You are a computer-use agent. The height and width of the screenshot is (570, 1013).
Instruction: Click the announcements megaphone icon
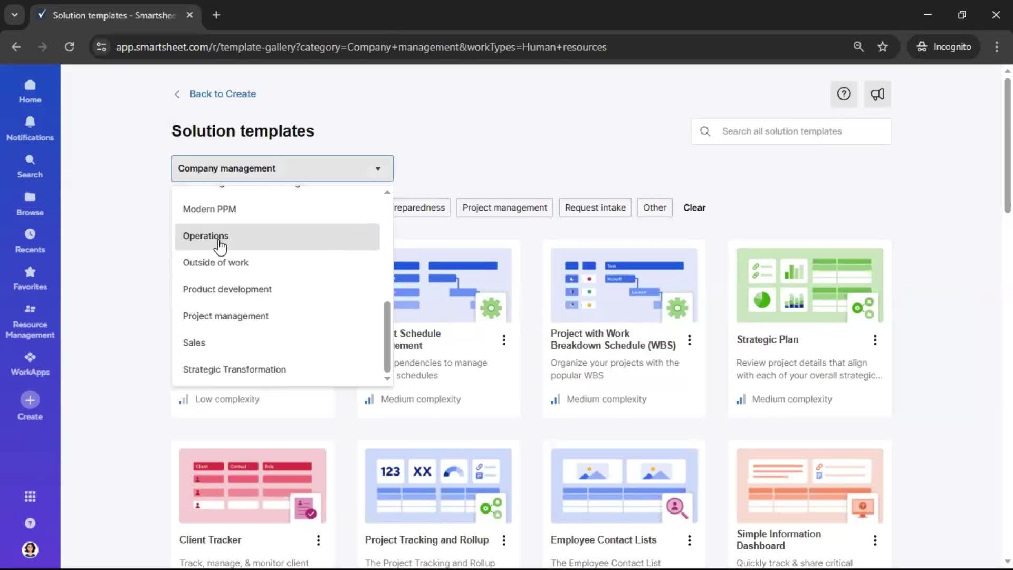[x=877, y=94]
